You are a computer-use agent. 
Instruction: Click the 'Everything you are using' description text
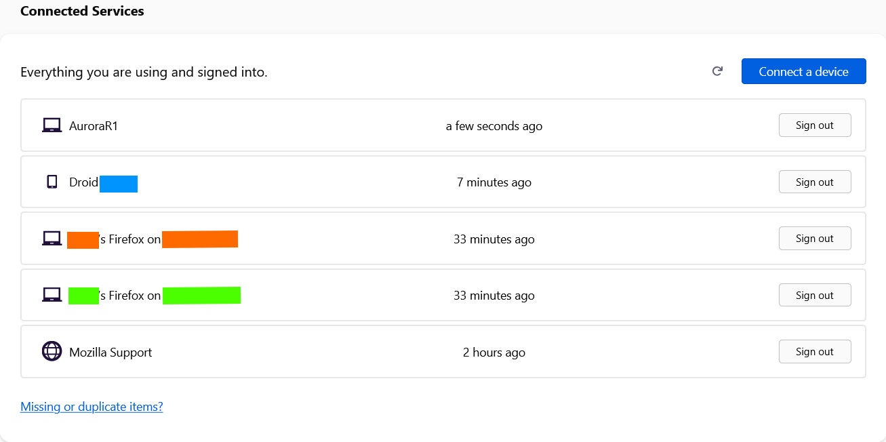tap(144, 72)
